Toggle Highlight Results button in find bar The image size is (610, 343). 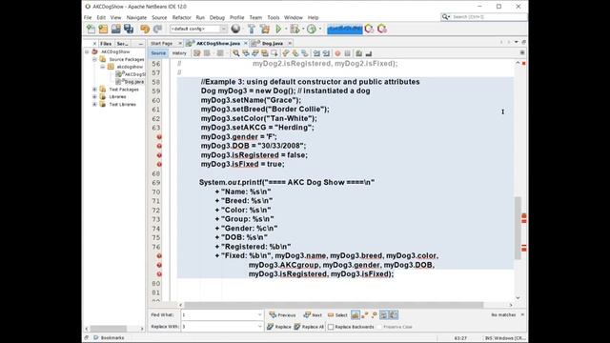click(384, 315)
